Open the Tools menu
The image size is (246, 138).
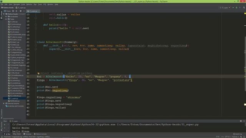tap(40, 4)
